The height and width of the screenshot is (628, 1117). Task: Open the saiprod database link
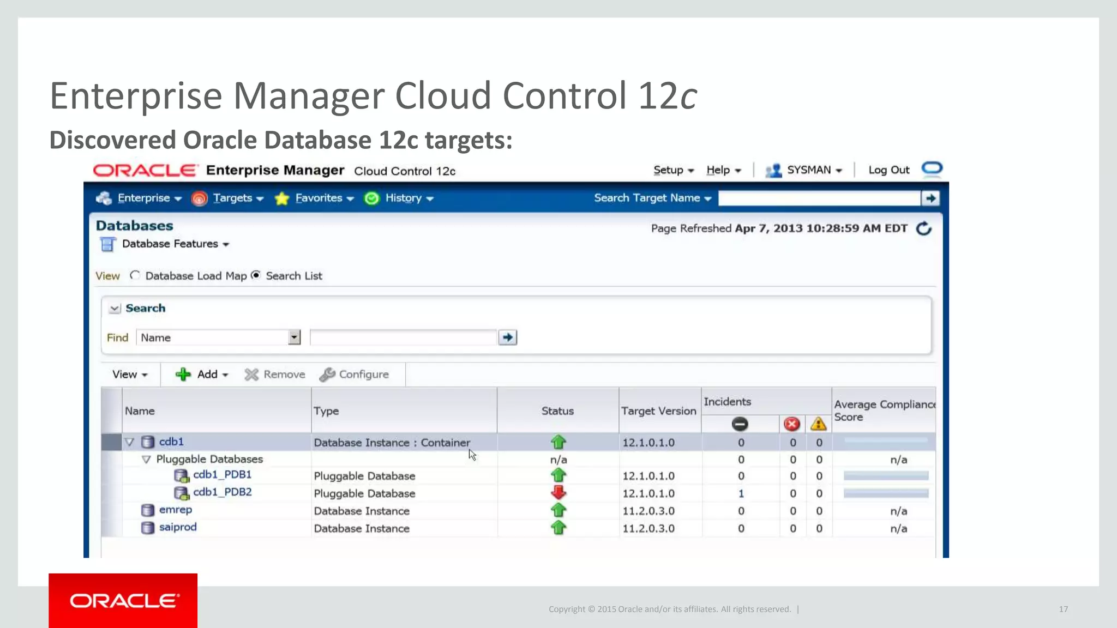click(x=178, y=527)
